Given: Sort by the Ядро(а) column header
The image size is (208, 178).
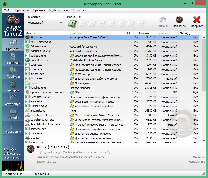Looking at the screenshot, I should [x=189, y=33].
